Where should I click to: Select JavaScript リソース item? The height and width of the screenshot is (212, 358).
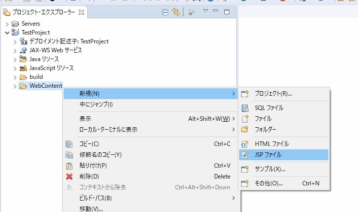coord(51,68)
